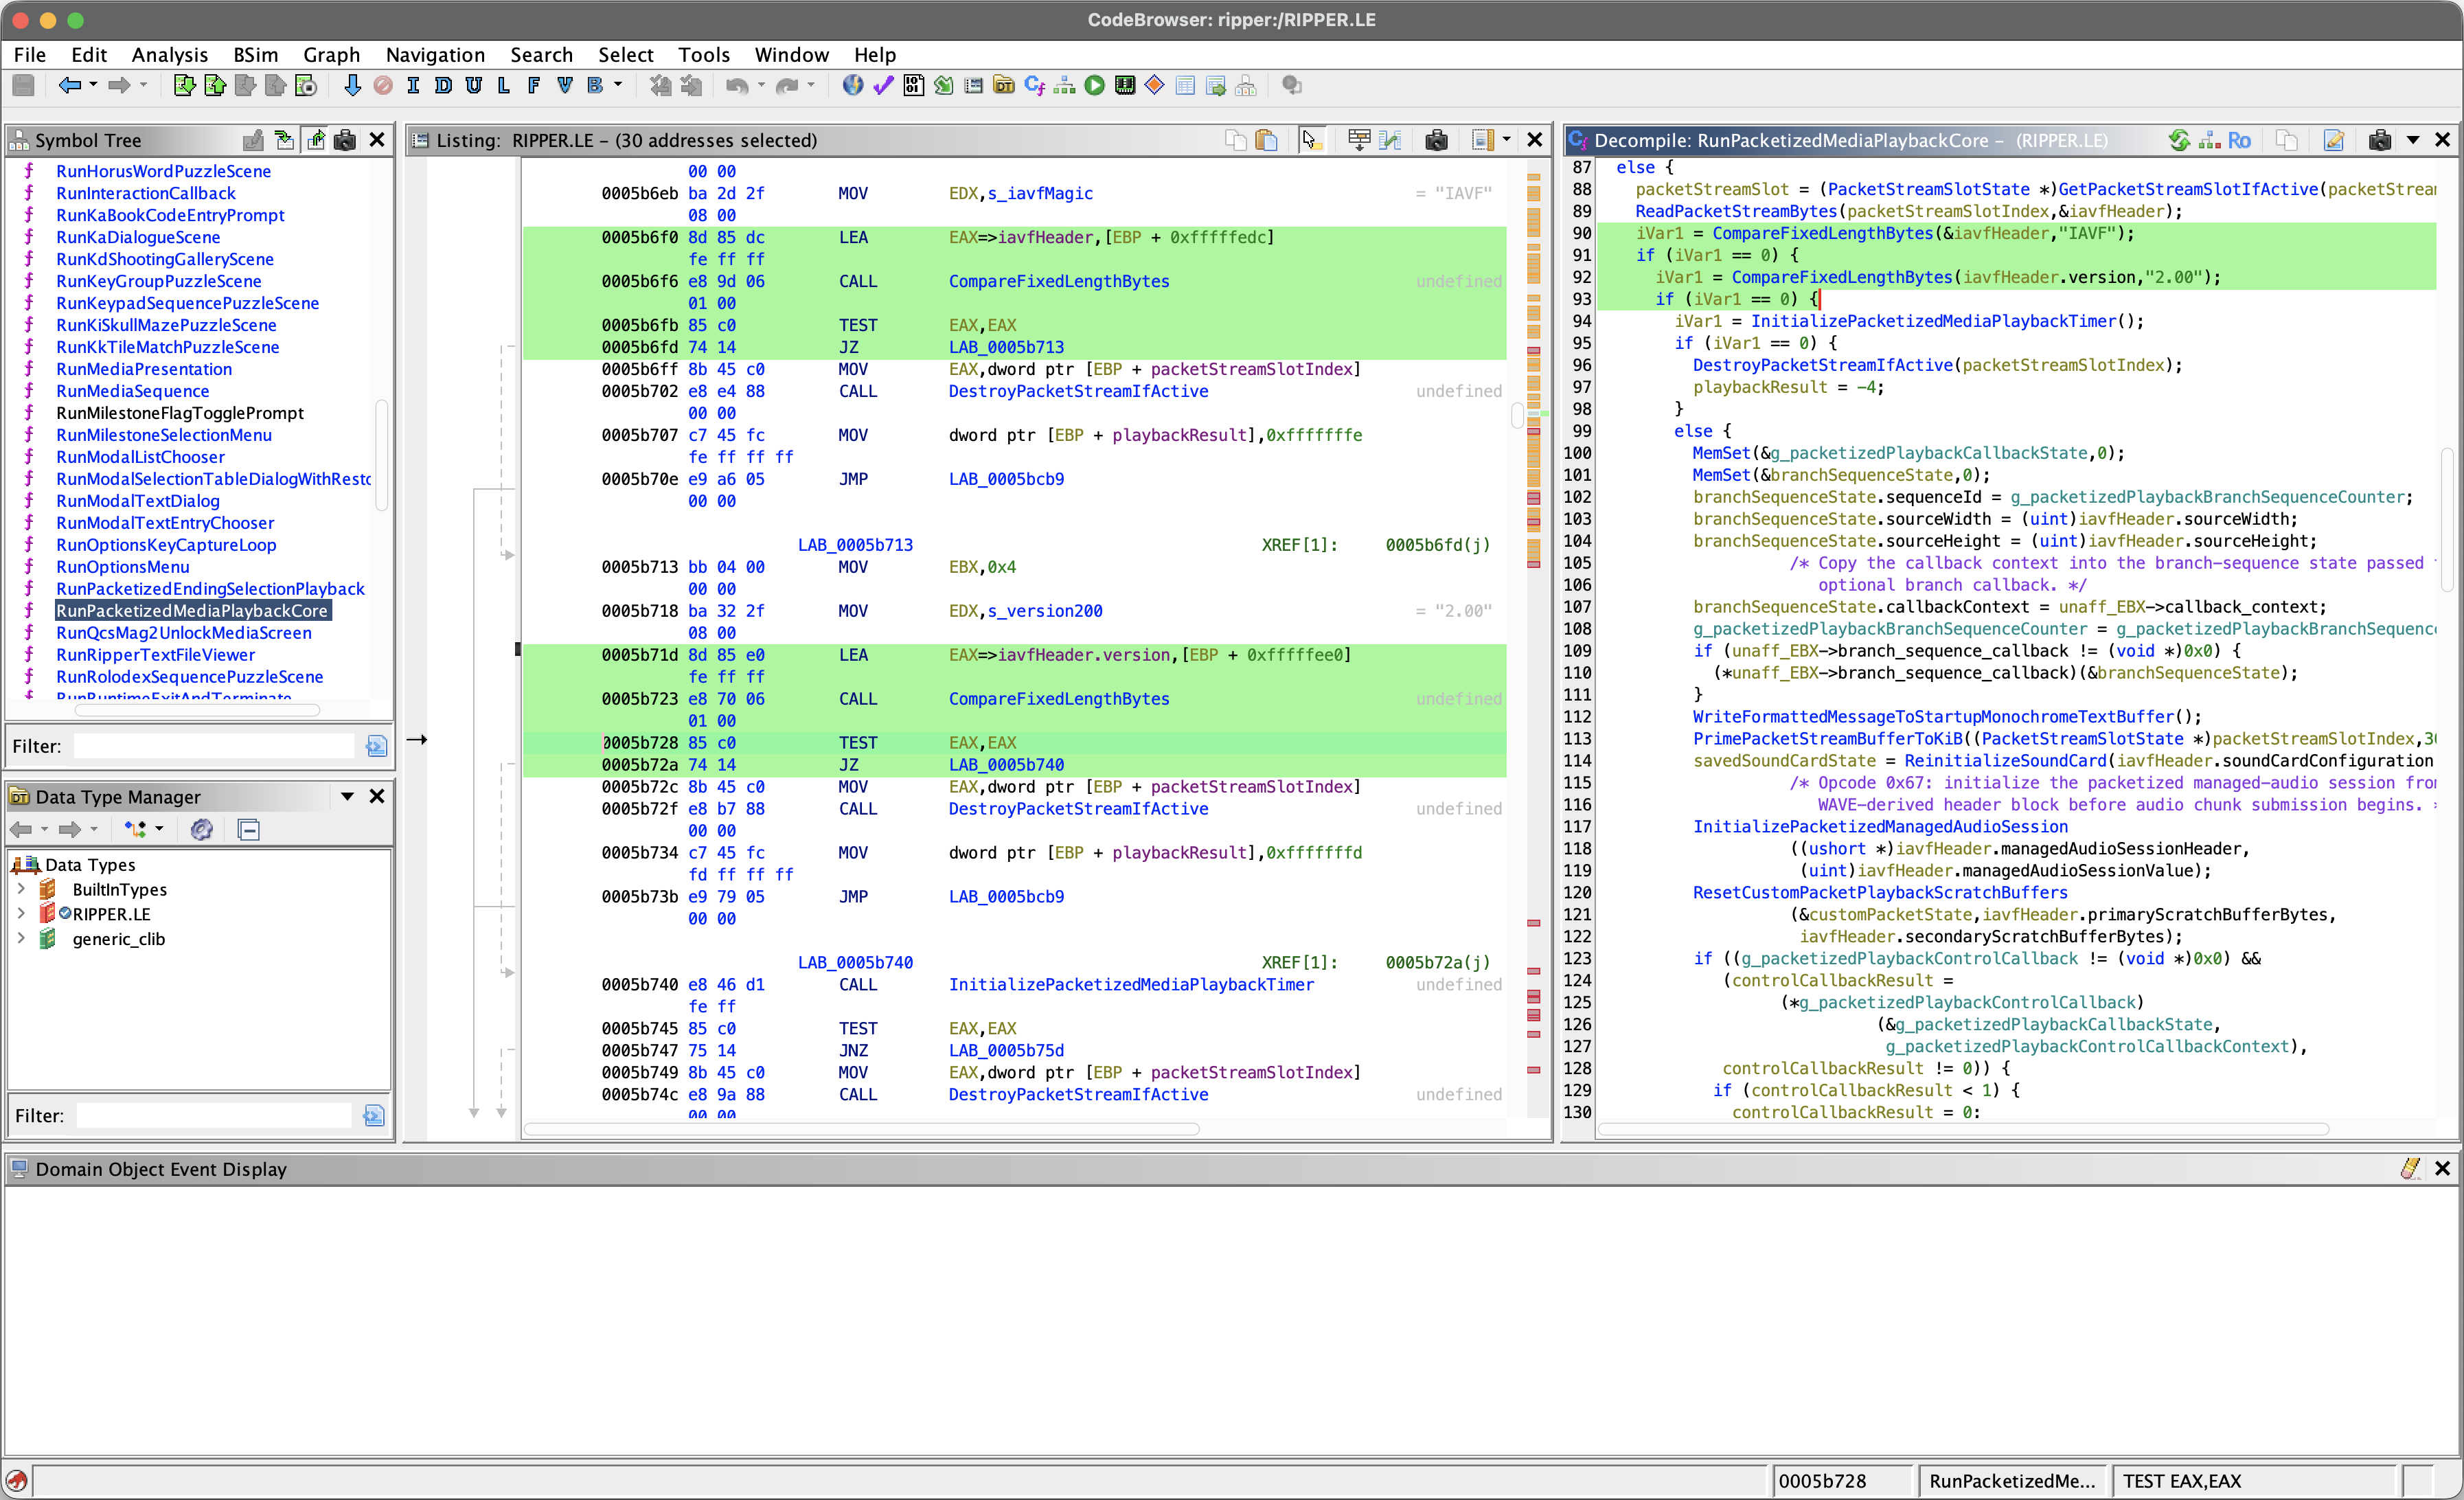Image resolution: width=2464 pixels, height=1500 pixels.
Task: Click MemSet call on decompiler line 100
Action: click(1721, 453)
